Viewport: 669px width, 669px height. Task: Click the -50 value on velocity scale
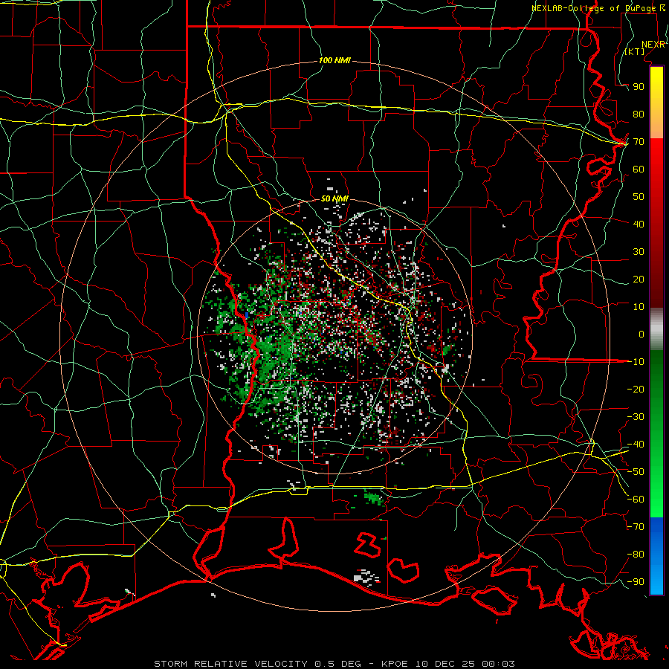636,472
